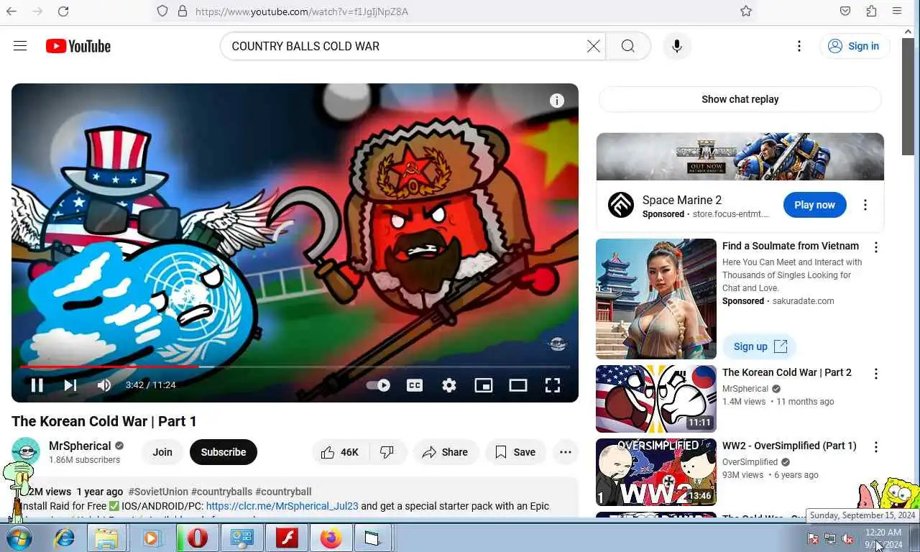The image size is (920, 552).
Task: Join MrSpherical channel membership
Action: click(162, 452)
